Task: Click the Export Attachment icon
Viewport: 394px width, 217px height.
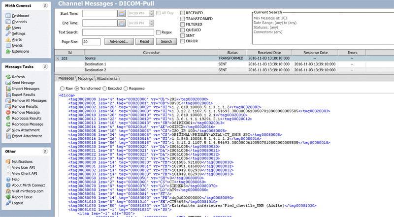Action: (x=8, y=136)
